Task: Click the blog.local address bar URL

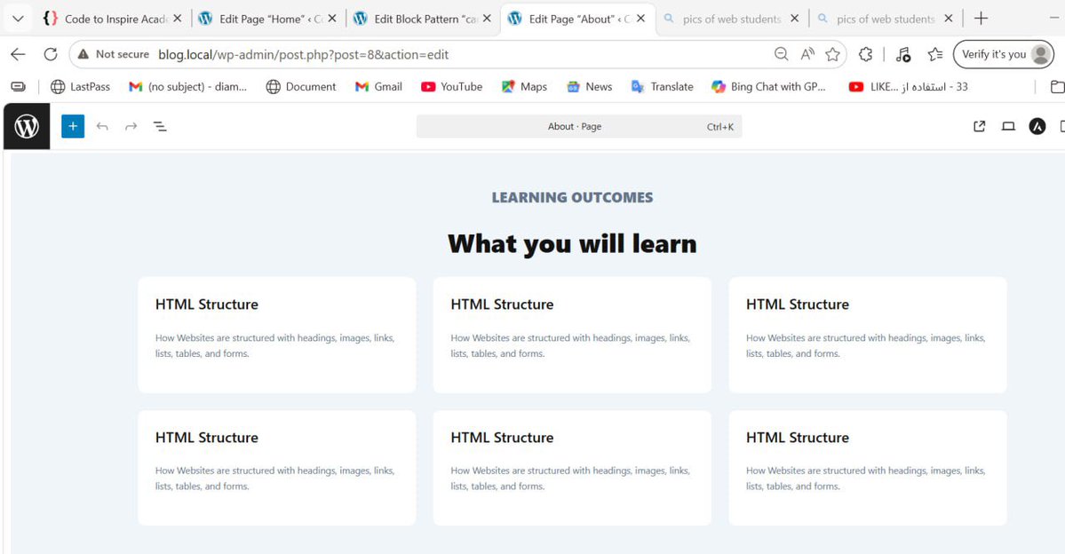Action: coord(304,54)
